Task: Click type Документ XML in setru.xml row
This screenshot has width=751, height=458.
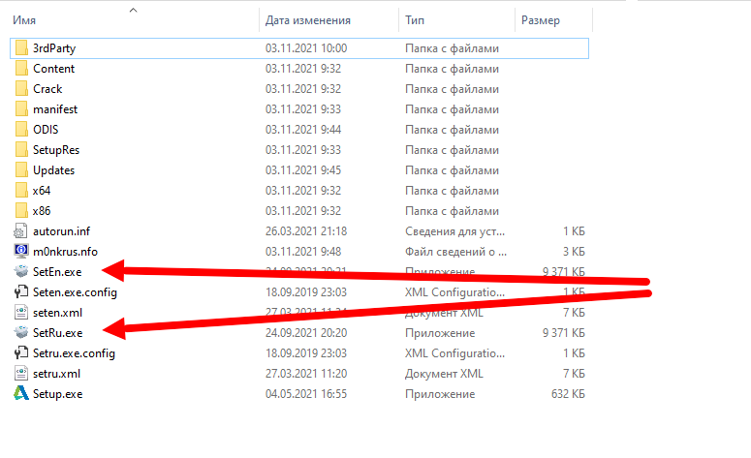Action: [444, 374]
